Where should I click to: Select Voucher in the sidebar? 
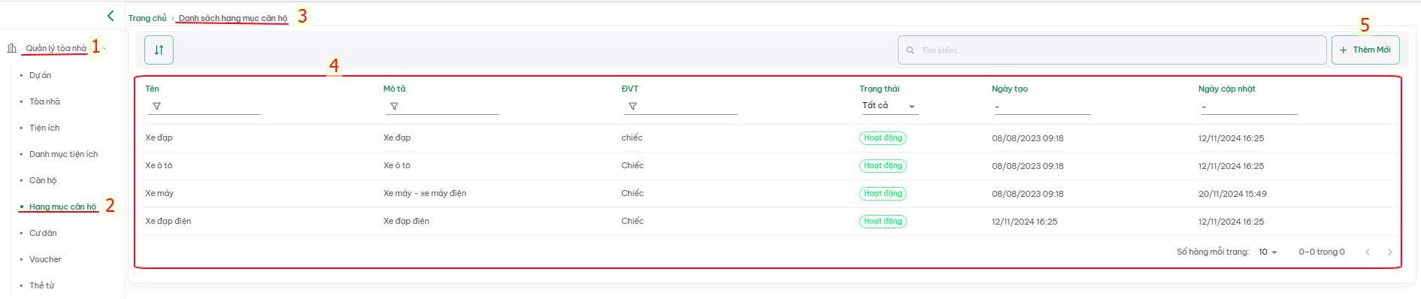coord(45,259)
